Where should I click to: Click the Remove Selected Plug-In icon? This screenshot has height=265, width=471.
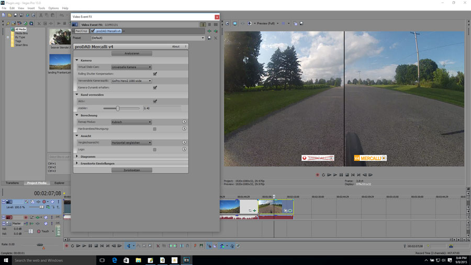pos(216,31)
